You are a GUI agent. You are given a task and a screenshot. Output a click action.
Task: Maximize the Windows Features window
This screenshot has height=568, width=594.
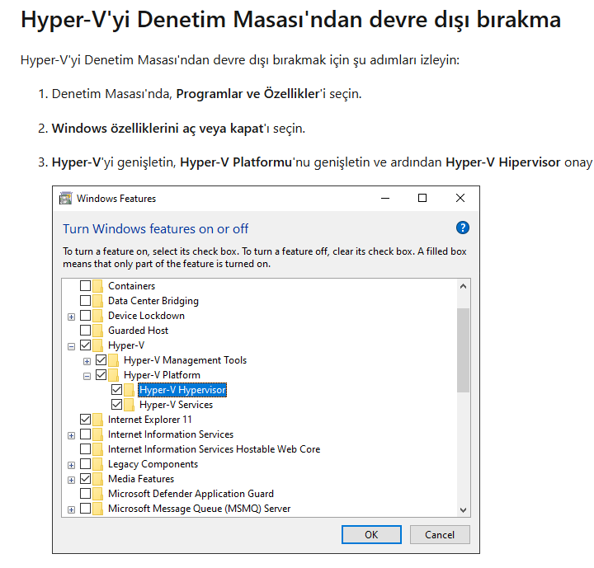click(422, 198)
